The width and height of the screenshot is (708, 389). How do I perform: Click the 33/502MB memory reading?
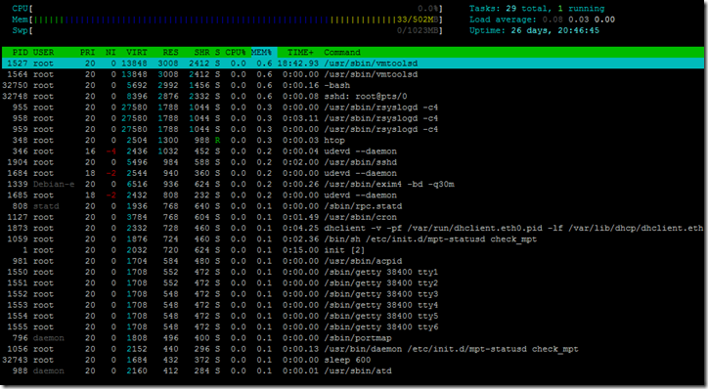point(418,20)
